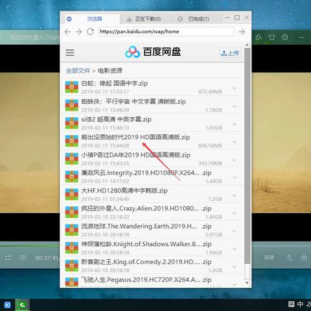Expand options for 疯狂的外星人 zip
The image size is (311, 311).
235,213
